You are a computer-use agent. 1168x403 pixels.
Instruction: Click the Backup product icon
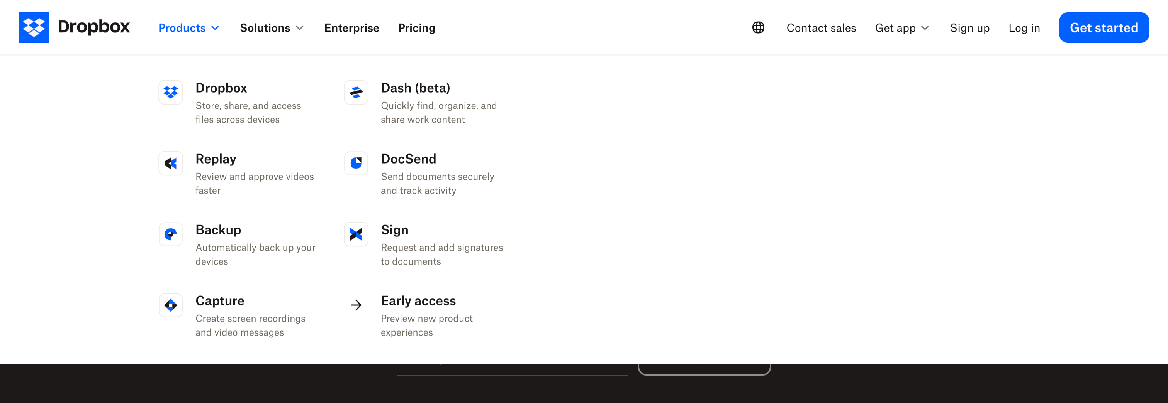[x=170, y=234]
